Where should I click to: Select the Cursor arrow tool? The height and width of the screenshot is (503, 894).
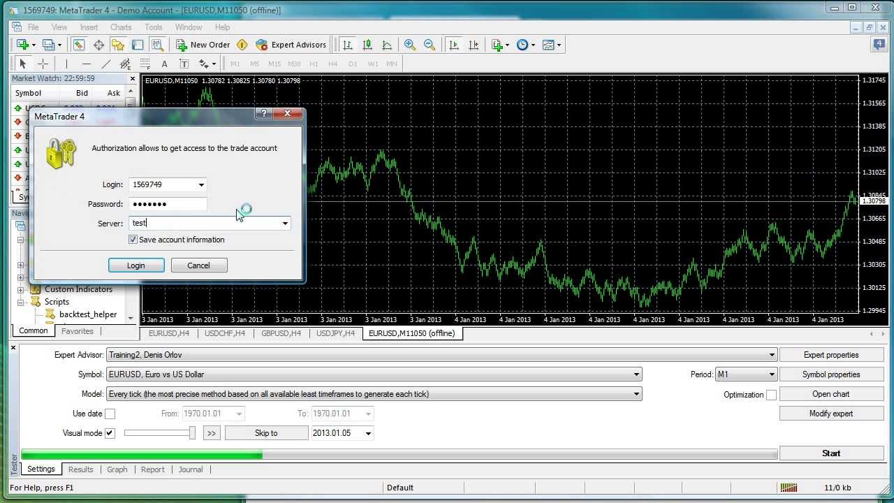[x=22, y=64]
